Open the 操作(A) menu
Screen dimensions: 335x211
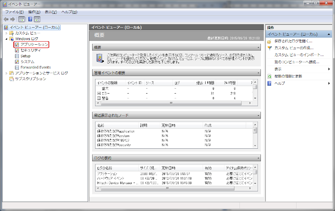(x=34, y=12)
